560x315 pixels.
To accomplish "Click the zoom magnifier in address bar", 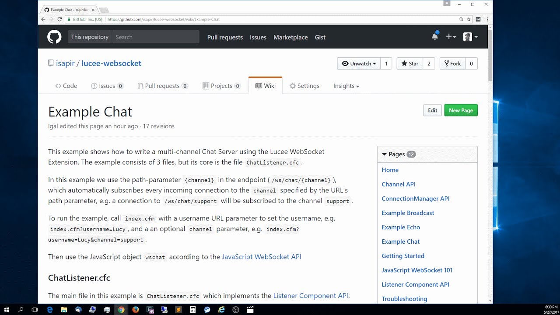I will pyautogui.click(x=461, y=19).
